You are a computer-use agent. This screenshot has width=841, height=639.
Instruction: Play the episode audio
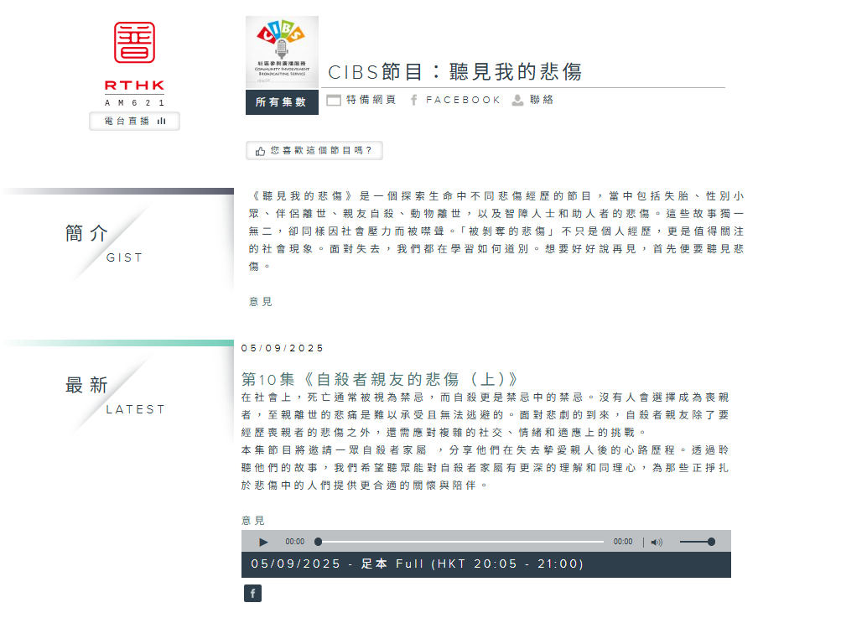[263, 542]
